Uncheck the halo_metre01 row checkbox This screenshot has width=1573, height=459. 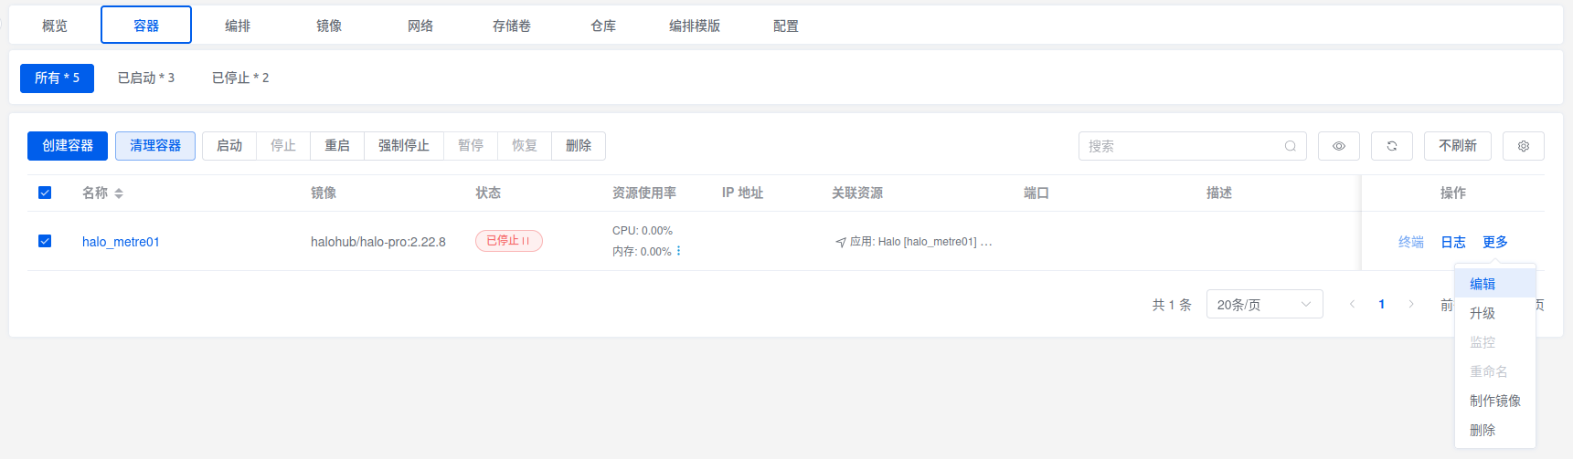[45, 241]
